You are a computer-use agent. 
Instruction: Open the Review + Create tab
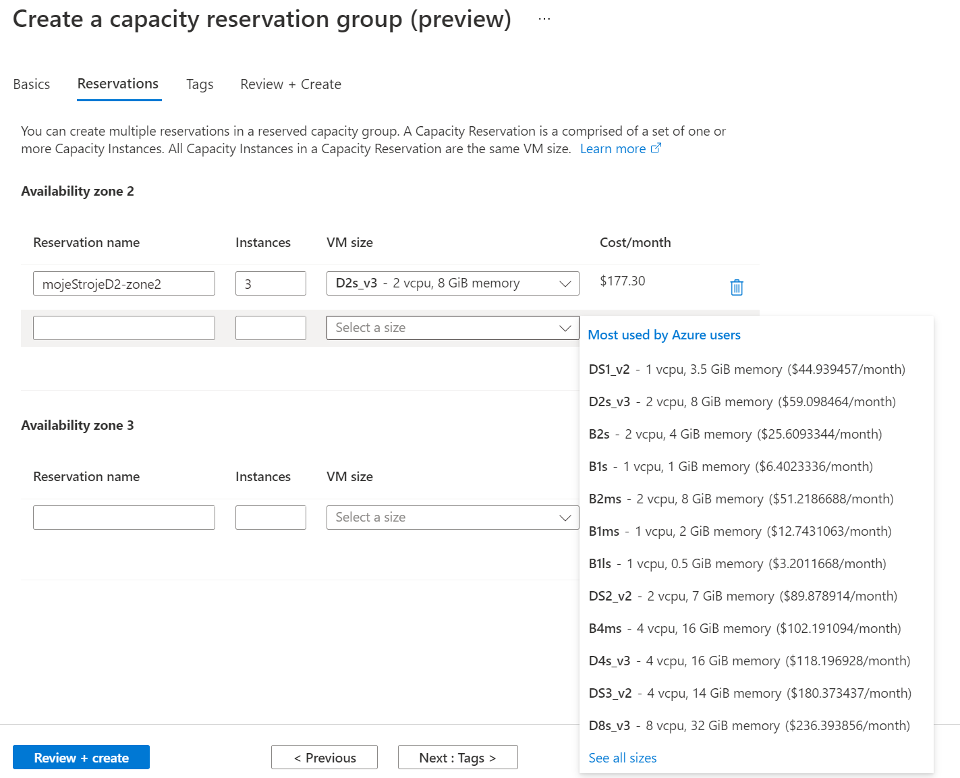coord(290,84)
